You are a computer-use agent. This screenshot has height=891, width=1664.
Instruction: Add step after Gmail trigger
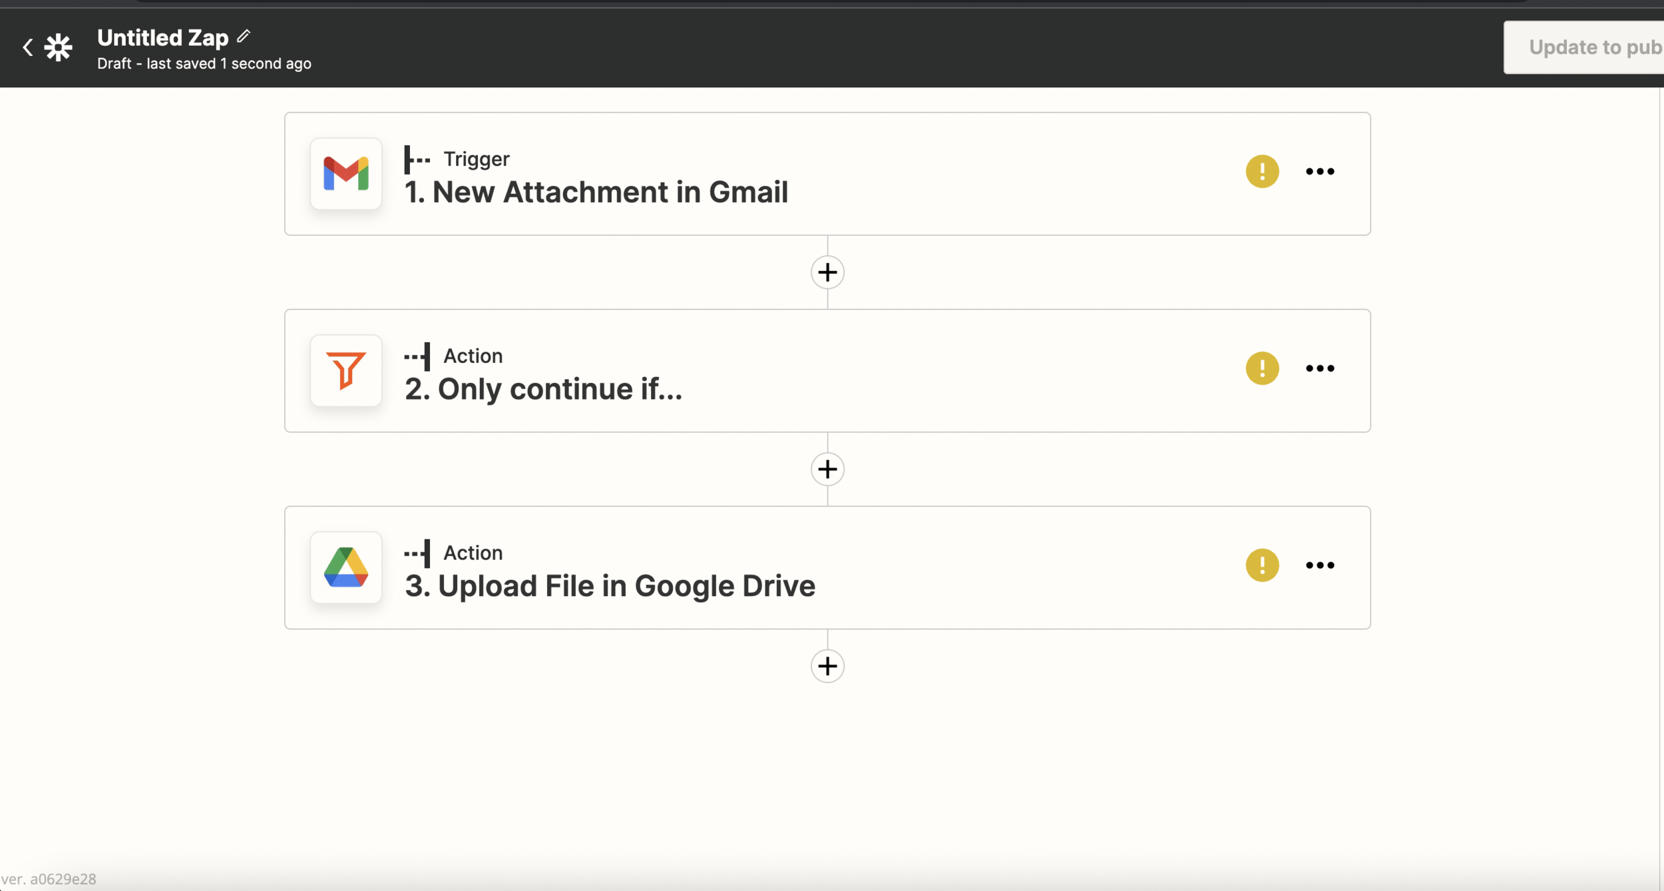tap(827, 272)
